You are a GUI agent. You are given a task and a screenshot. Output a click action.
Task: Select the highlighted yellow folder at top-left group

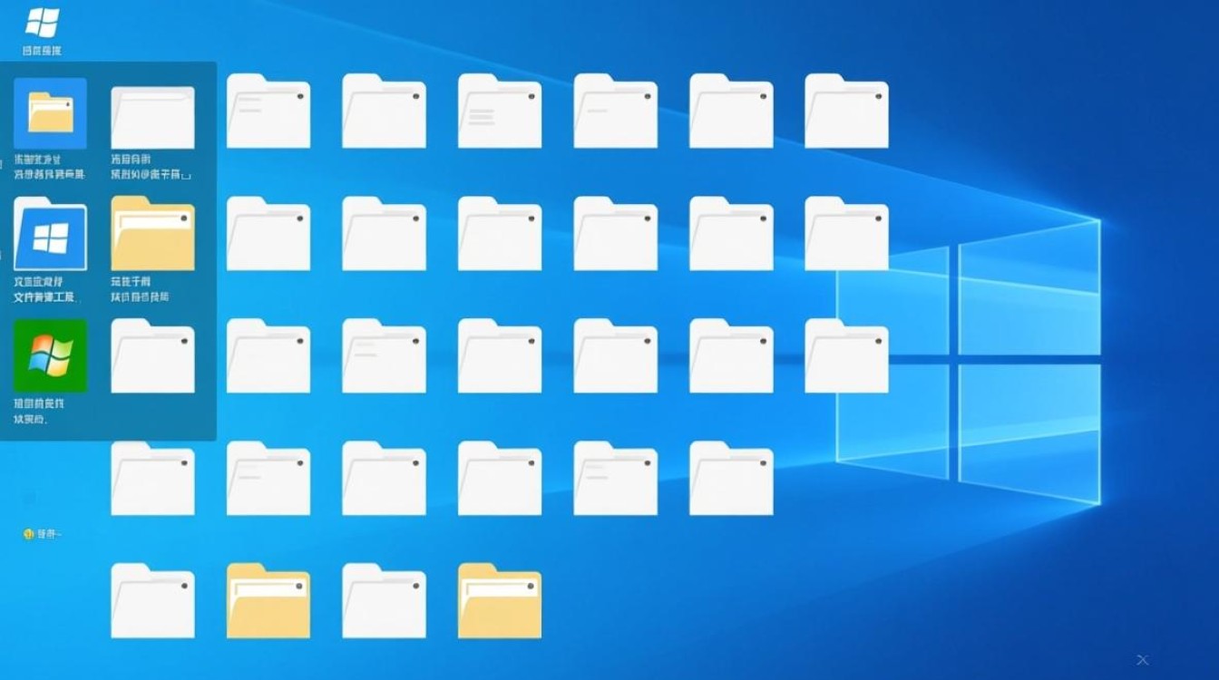click(x=50, y=113)
